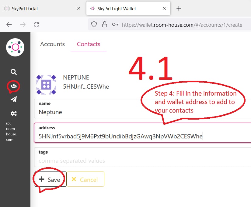
Task: Cancel contact creation
Action: click(85, 179)
